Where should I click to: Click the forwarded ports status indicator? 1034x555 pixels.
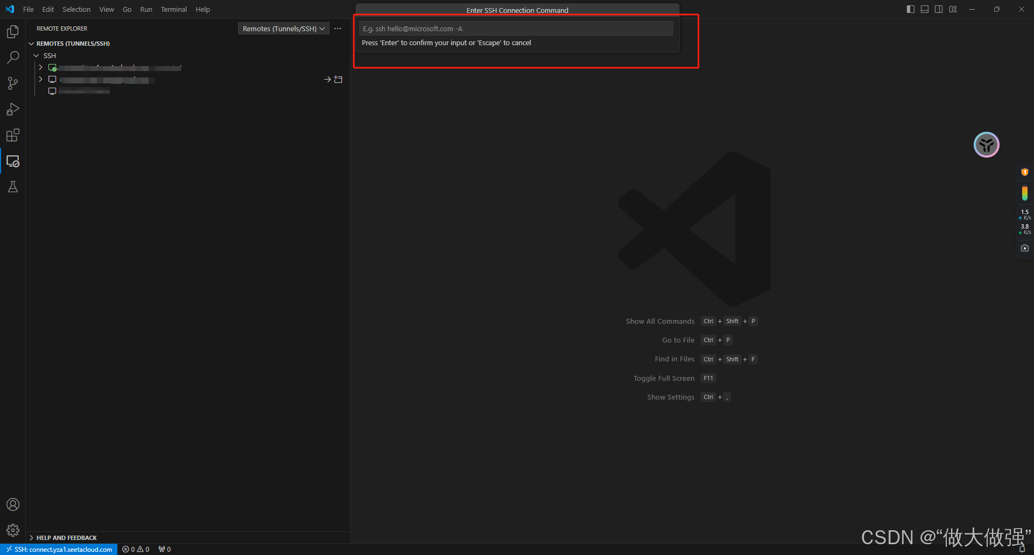tap(164, 549)
